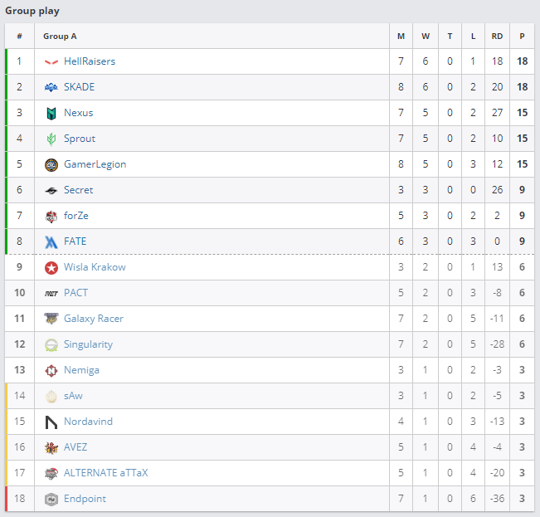Click the forZe team logo
This screenshot has height=517, width=540.
tap(51, 216)
